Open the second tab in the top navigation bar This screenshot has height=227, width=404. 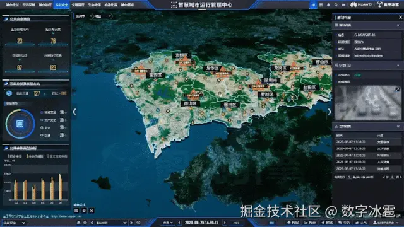28,4
